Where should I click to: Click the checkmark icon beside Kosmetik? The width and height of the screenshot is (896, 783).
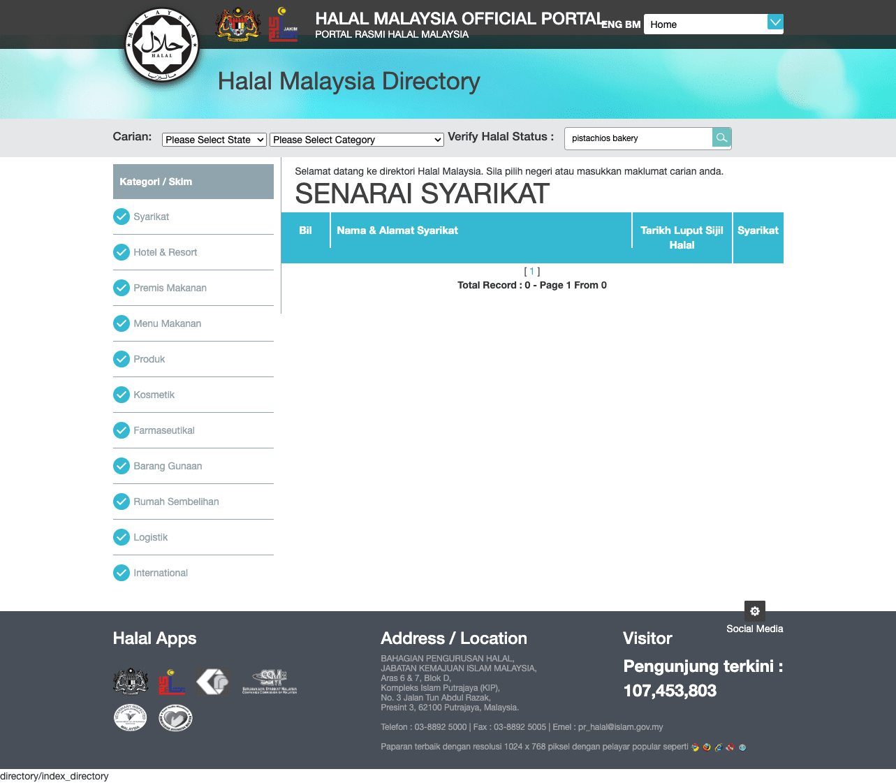(x=122, y=395)
